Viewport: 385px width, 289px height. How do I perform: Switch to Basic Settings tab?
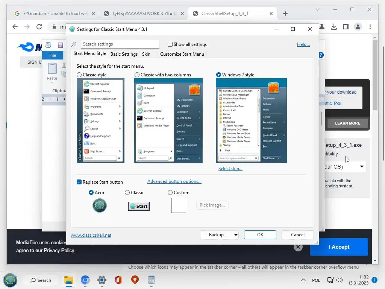point(124,54)
